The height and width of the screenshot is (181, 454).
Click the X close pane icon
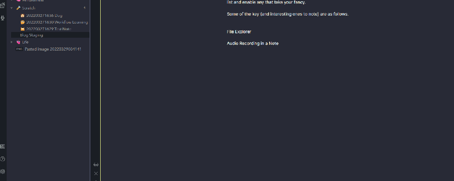(96, 173)
